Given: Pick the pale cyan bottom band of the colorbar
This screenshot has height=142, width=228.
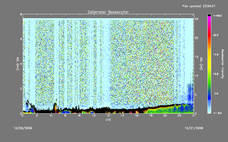Looking at the screenshot, I should tap(209, 112).
